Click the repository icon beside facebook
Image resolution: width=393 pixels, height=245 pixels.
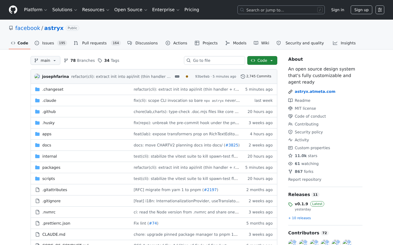11,28
